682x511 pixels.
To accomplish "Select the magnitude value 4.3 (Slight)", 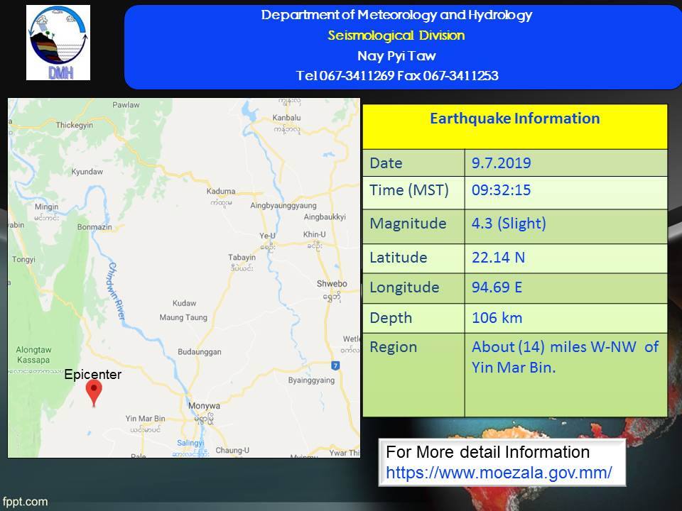I will [509, 224].
